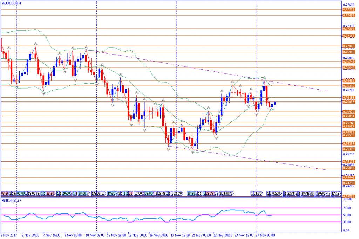Click the 0.76742 horizontal line label

(x=348, y=62)
